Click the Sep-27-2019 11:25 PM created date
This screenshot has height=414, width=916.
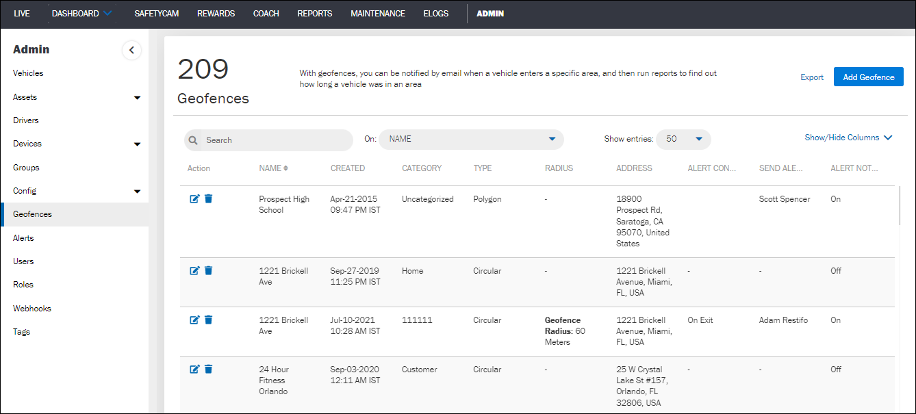(x=355, y=276)
